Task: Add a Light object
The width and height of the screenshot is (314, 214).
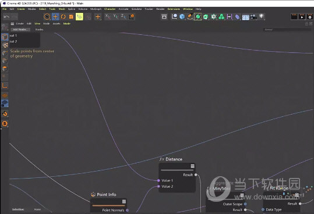Action: [x=262, y=16]
